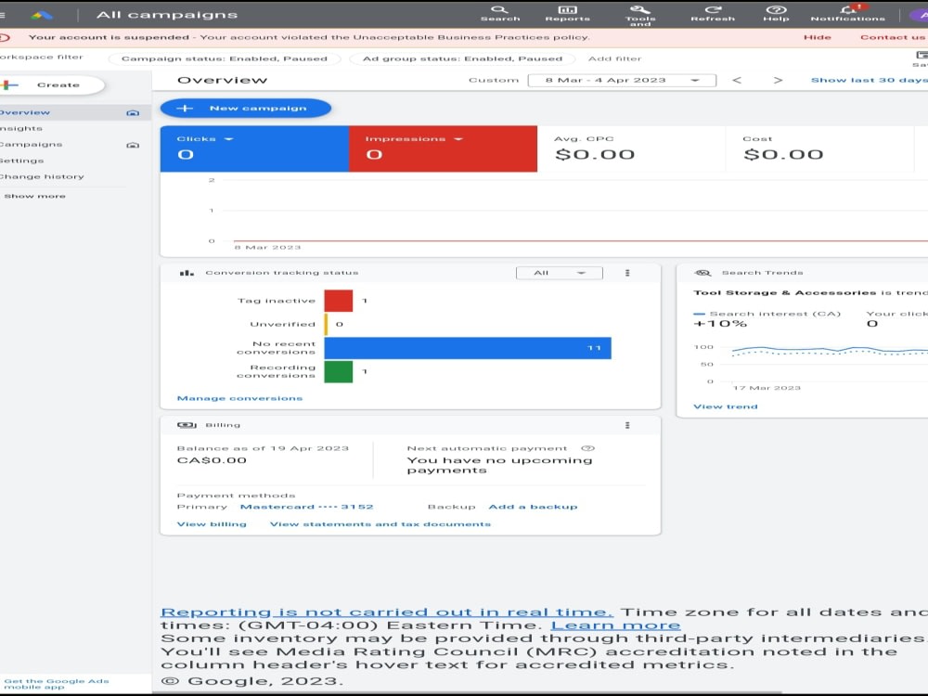Click Add a backup payment
This screenshot has height=696, width=928.
coord(533,507)
